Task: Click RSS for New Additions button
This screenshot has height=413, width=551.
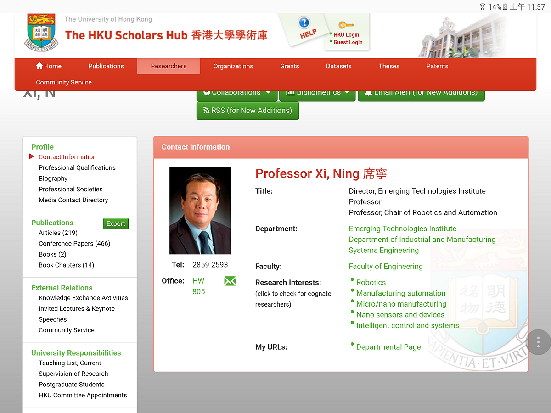Action: [x=247, y=111]
